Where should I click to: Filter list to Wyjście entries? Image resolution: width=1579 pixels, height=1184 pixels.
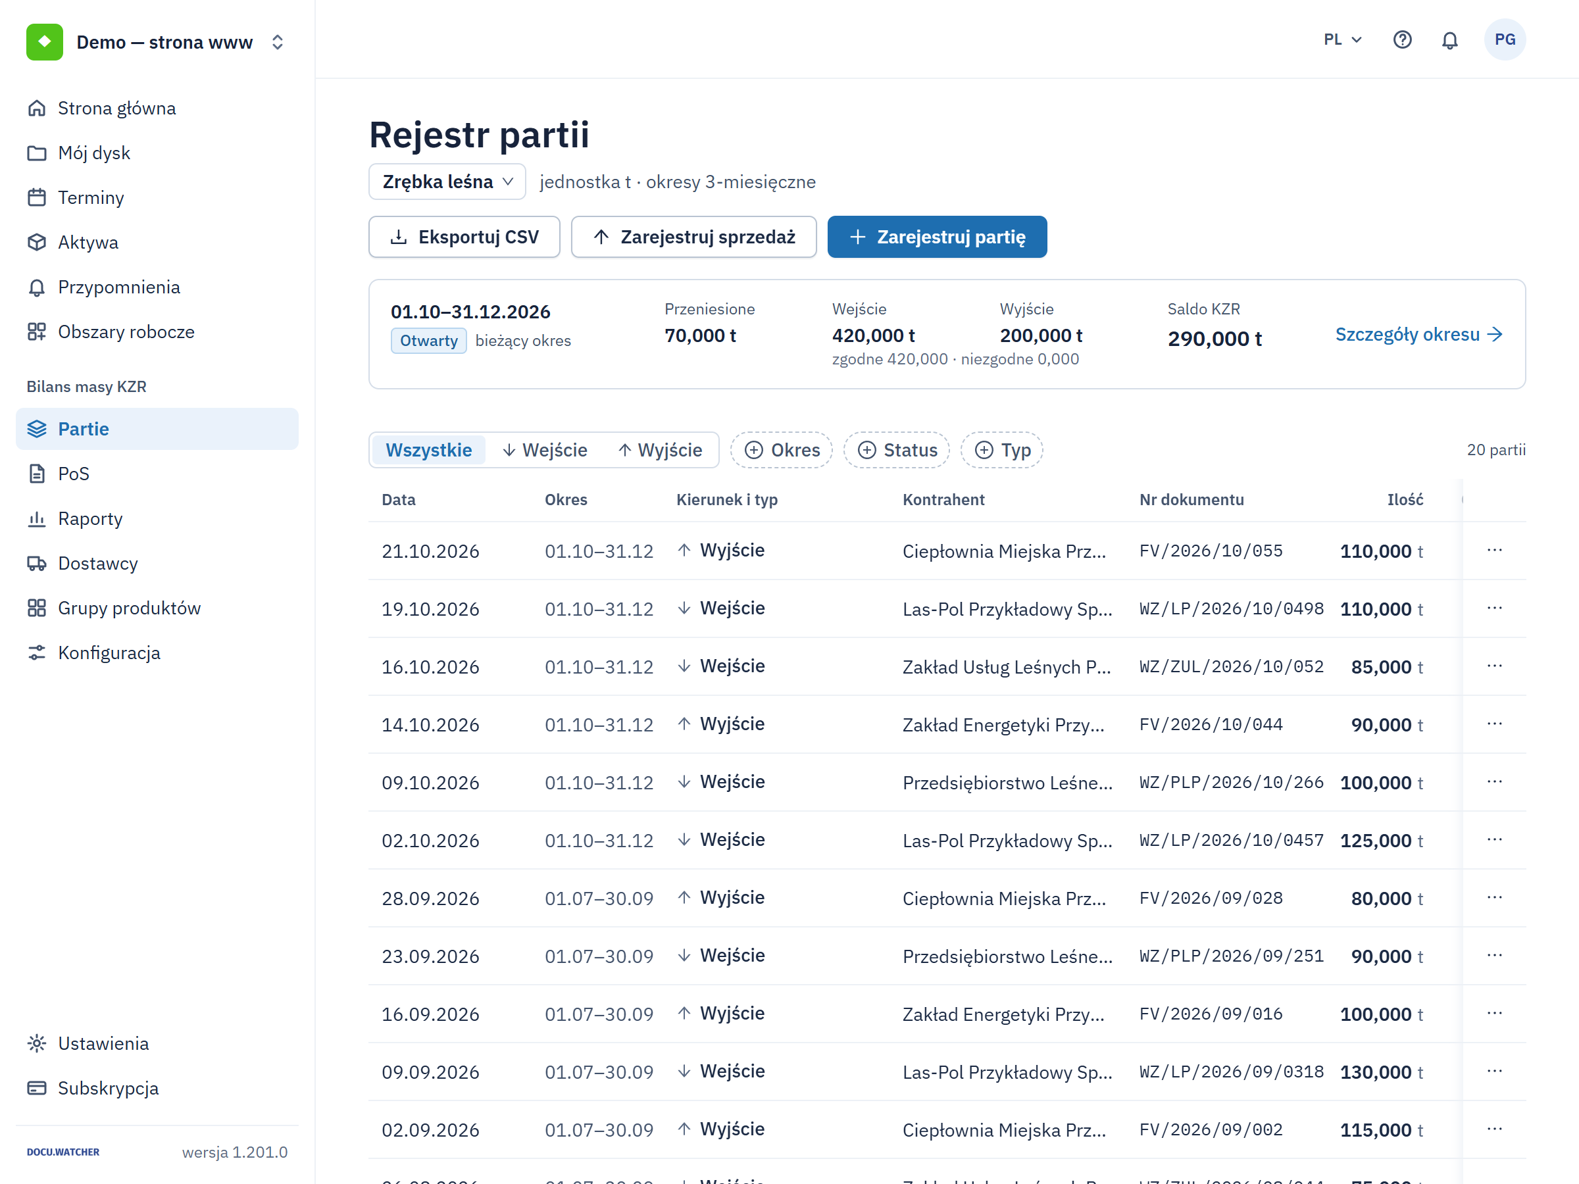point(660,451)
